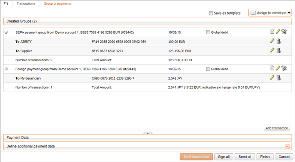Click the 2.541 JPY amount in My Beneficiary row
295x162 pixels.
175,78
